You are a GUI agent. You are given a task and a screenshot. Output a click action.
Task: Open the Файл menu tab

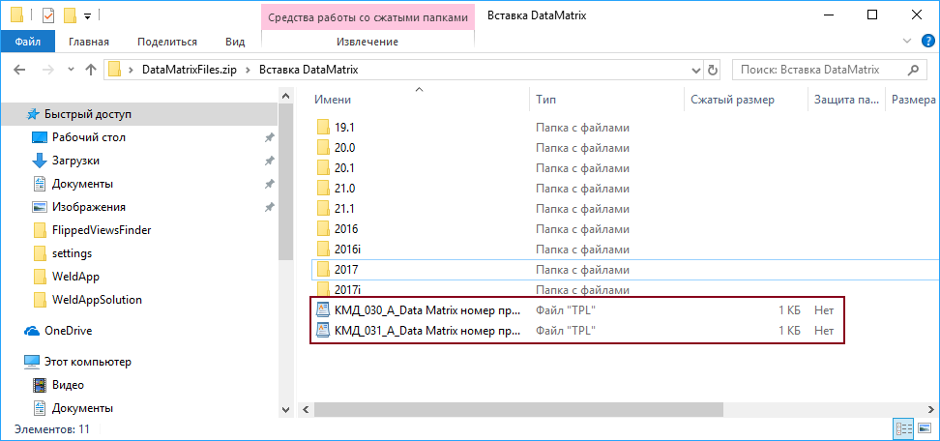[28, 42]
